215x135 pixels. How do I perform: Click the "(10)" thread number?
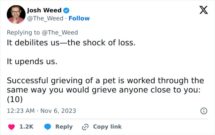pyautogui.click(x=15, y=100)
